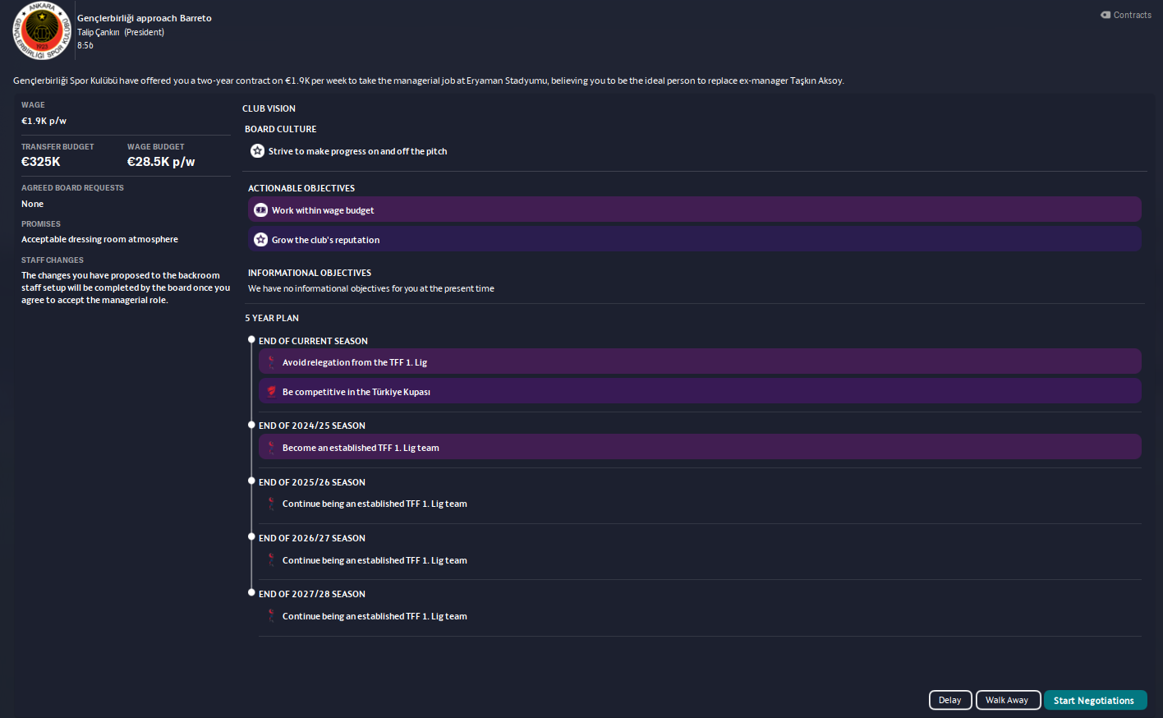Open the Contracts link

[1126, 15]
